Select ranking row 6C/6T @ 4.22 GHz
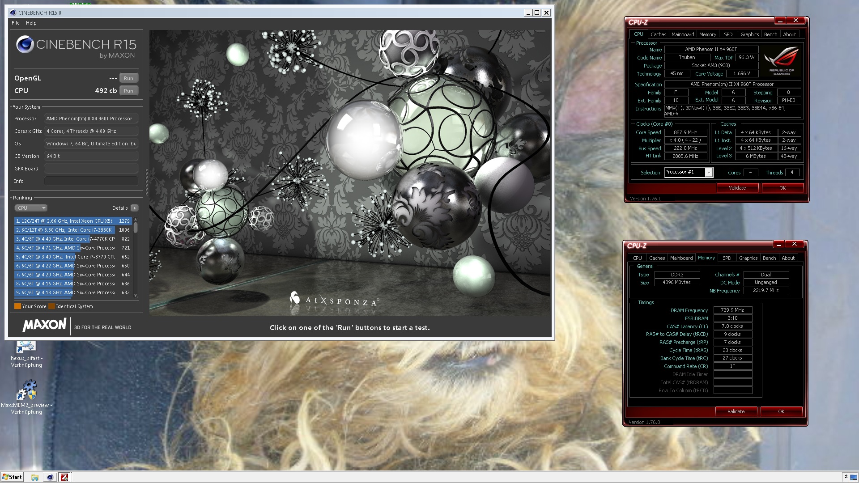This screenshot has height=483, width=859. point(73,266)
